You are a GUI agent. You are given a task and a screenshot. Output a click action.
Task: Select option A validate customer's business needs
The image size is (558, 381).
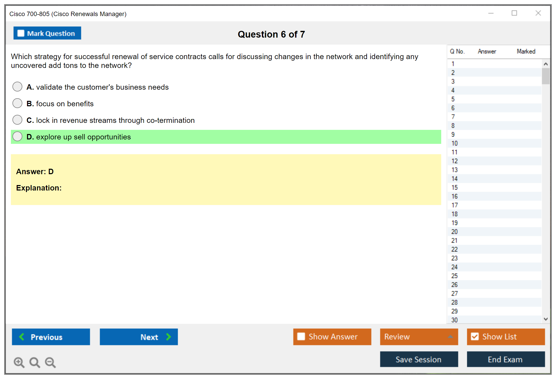pos(17,87)
